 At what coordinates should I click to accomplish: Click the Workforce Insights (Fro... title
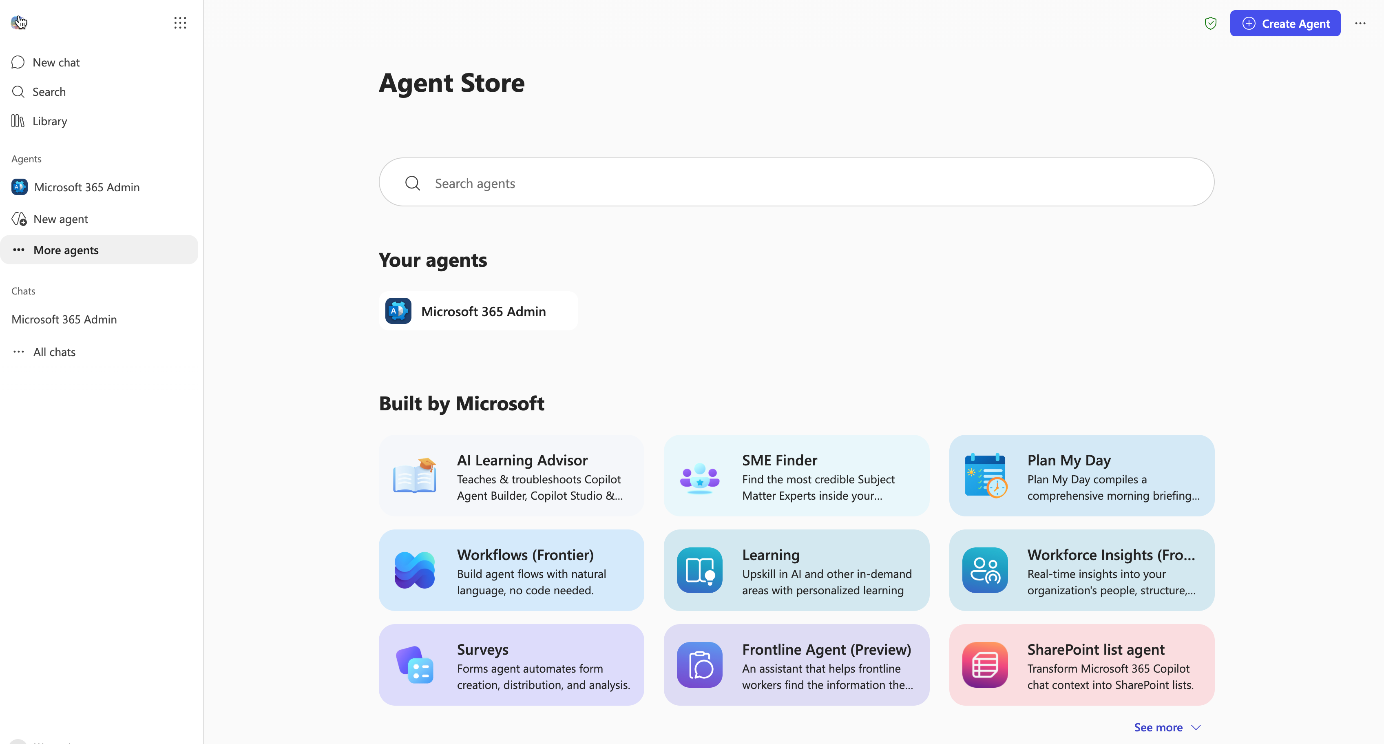click(x=1112, y=555)
